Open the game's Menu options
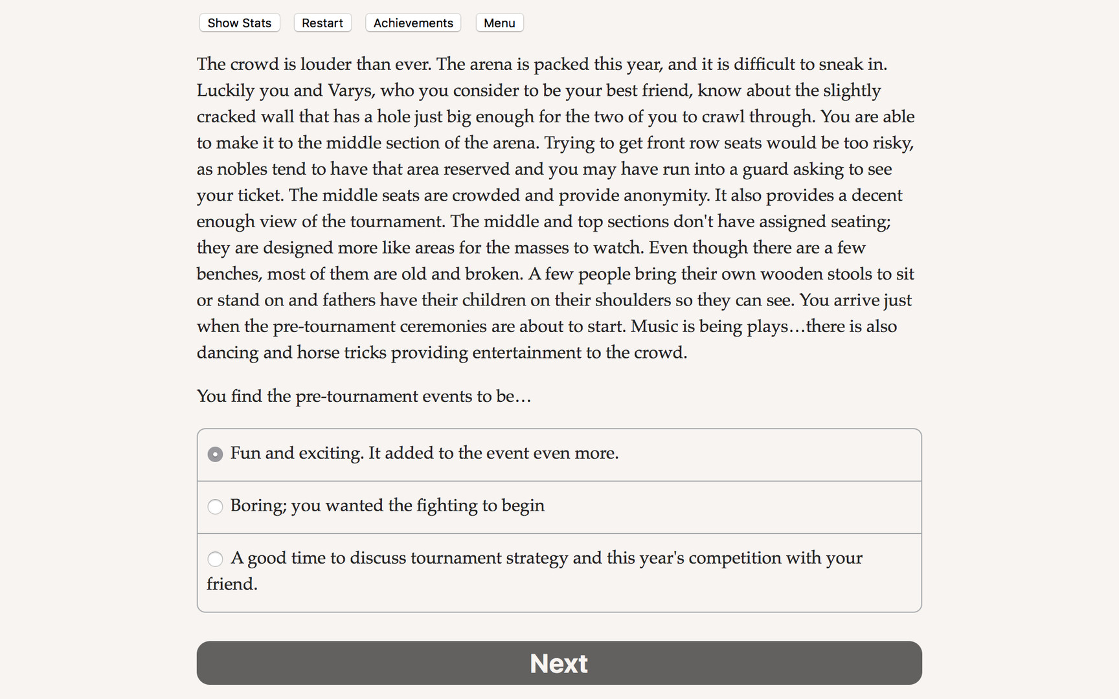Screen dimensions: 1119x699 pos(499,23)
